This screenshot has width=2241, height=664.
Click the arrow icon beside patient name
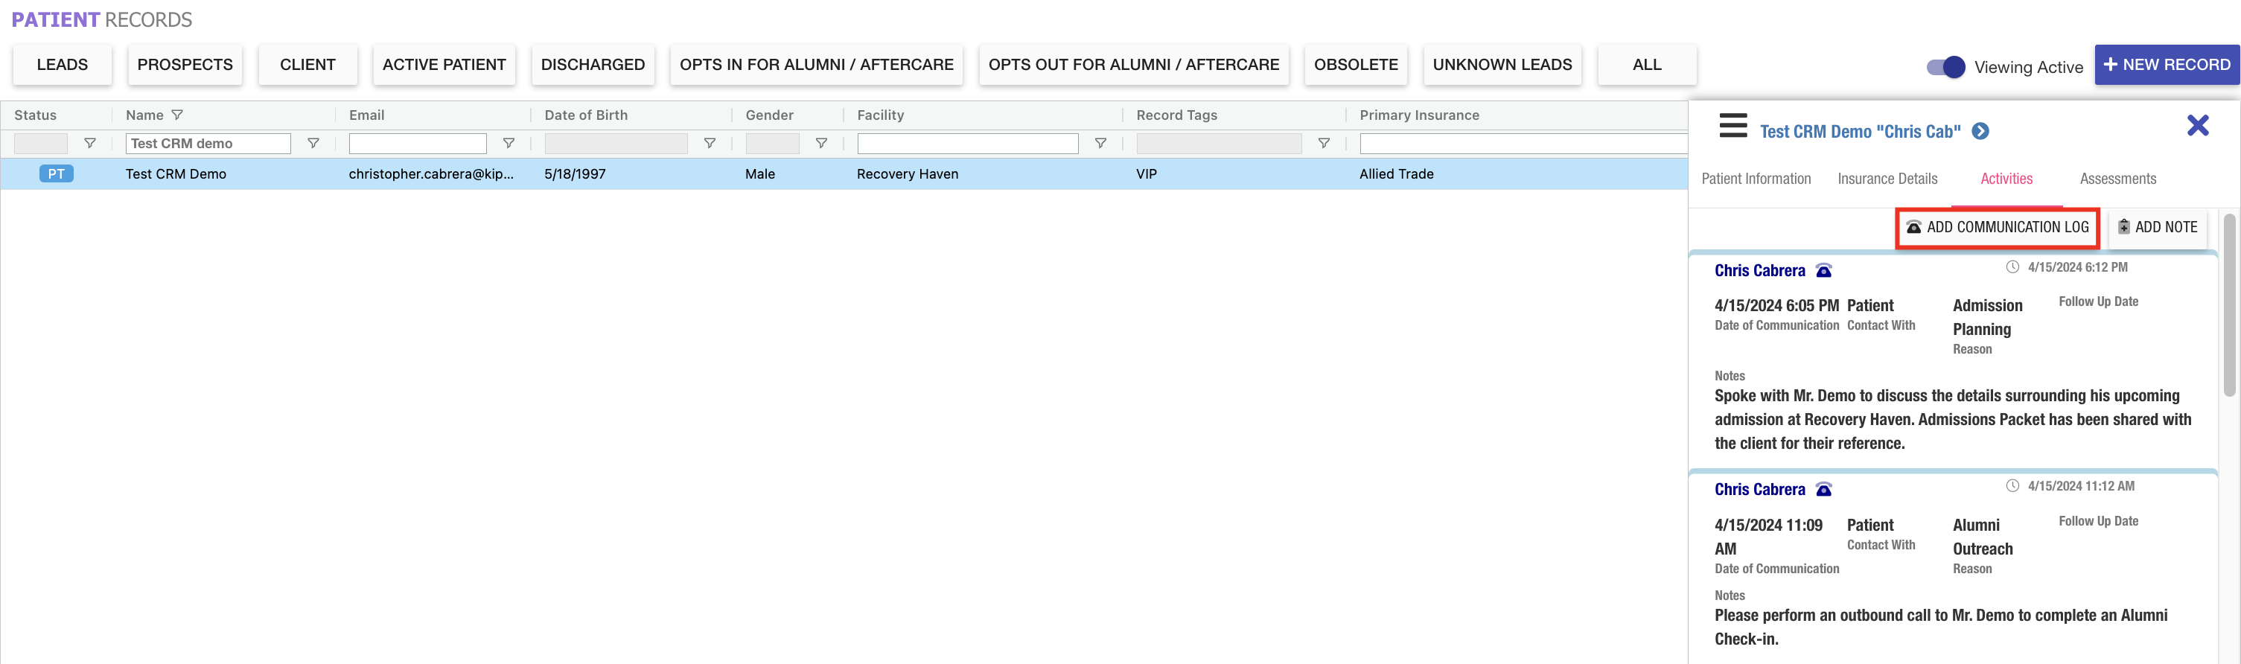[x=1980, y=132]
